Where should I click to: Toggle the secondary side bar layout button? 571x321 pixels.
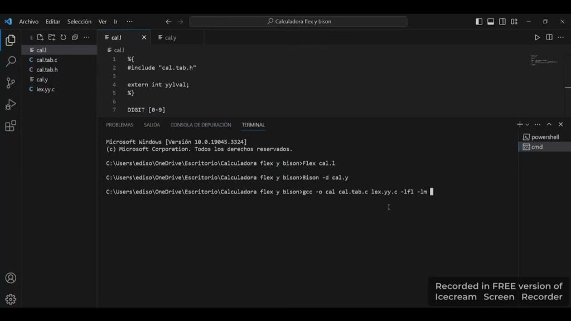502,22
